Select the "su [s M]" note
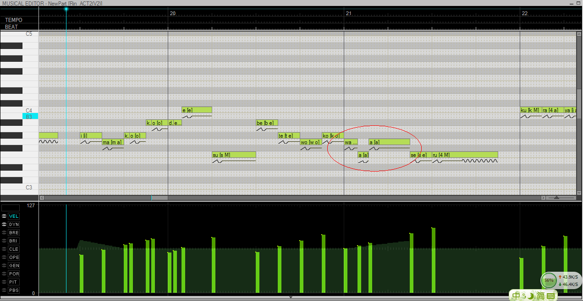Image resolution: width=583 pixels, height=301 pixels. coord(234,155)
